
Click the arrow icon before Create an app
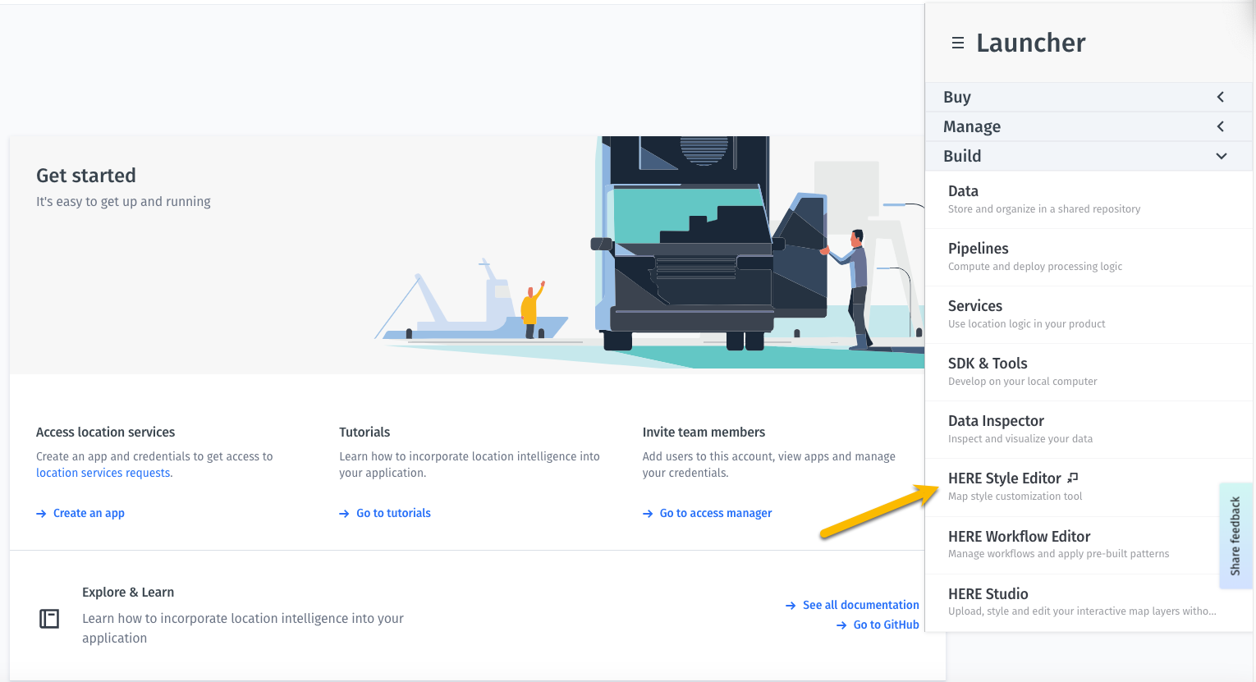tap(41, 514)
